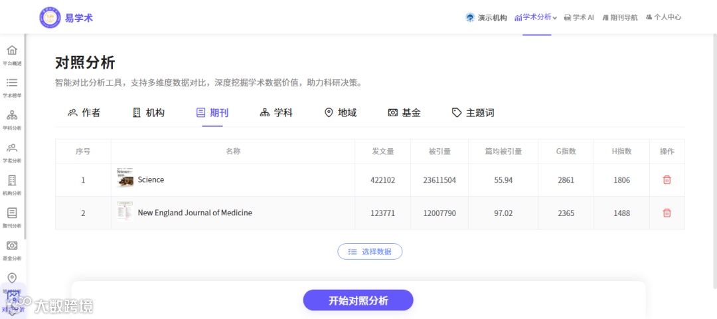Click the Science journal name
The image size is (717, 319).
coord(151,180)
